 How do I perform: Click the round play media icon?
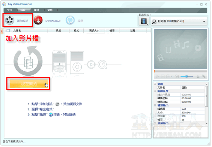click(91, 65)
